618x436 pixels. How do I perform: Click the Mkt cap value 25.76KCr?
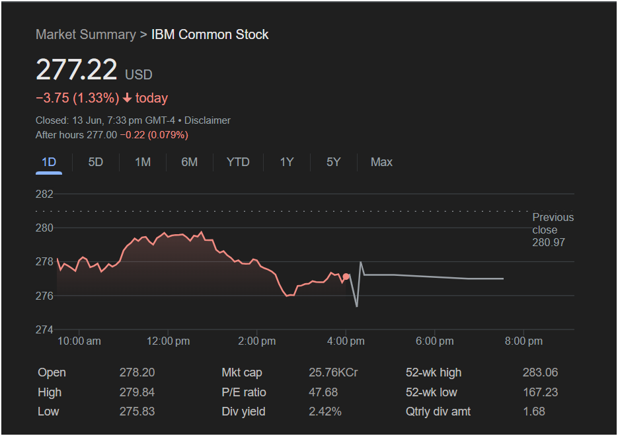[333, 372]
